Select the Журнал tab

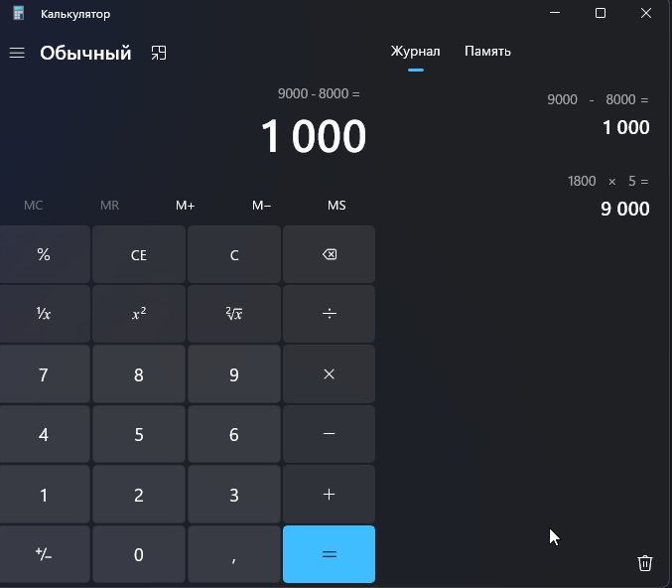click(415, 51)
